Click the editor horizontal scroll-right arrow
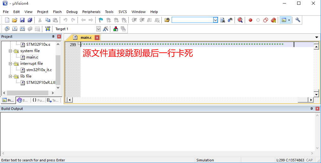This screenshot has width=321, height=163. pos(311,100)
